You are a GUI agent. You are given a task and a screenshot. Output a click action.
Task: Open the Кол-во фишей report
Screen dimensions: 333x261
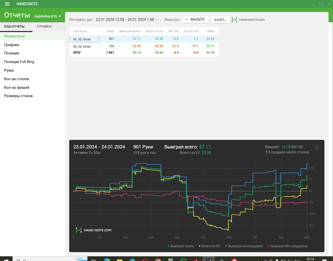tap(33, 88)
